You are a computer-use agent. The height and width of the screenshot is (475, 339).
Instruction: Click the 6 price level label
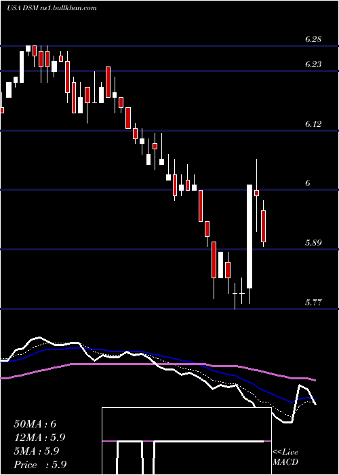pos(308,183)
